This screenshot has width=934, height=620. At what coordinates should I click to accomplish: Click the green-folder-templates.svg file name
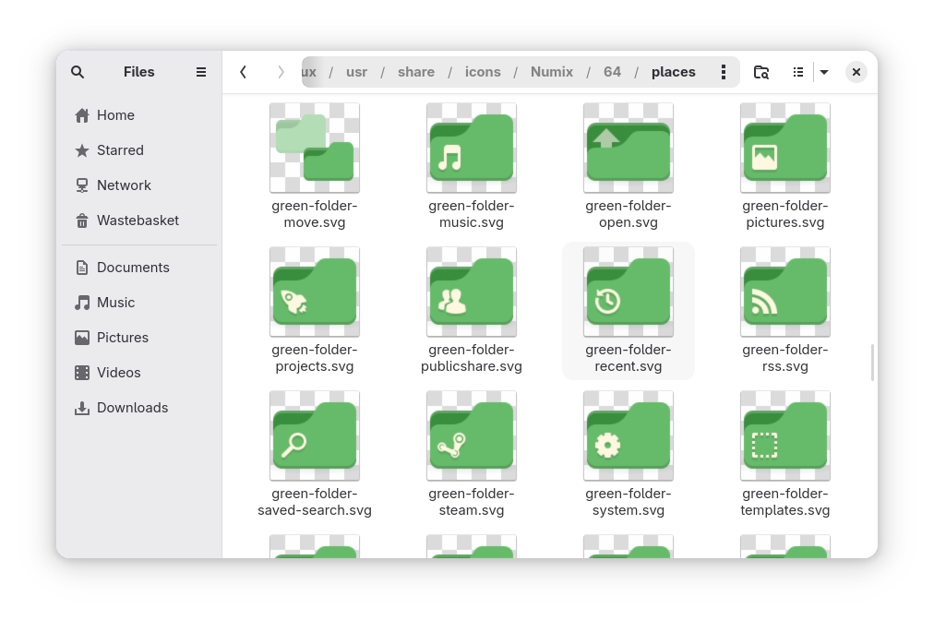785,502
